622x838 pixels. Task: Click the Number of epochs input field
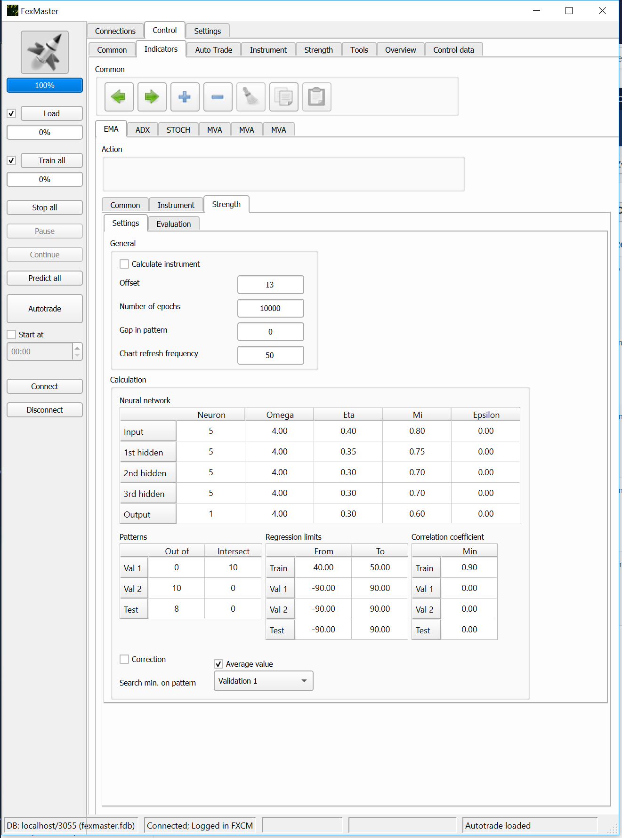270,308
